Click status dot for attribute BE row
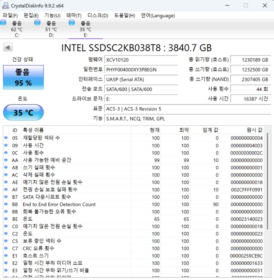The image size is (274, 280). [x=6, y=219]
